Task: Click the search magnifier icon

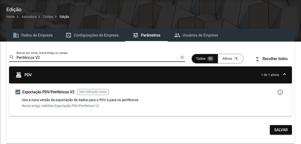Action: click(x=12, y=57)
